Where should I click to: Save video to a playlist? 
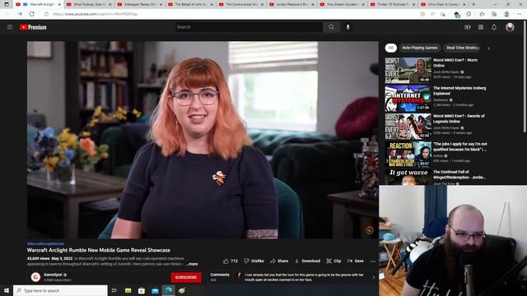(355, 261)
